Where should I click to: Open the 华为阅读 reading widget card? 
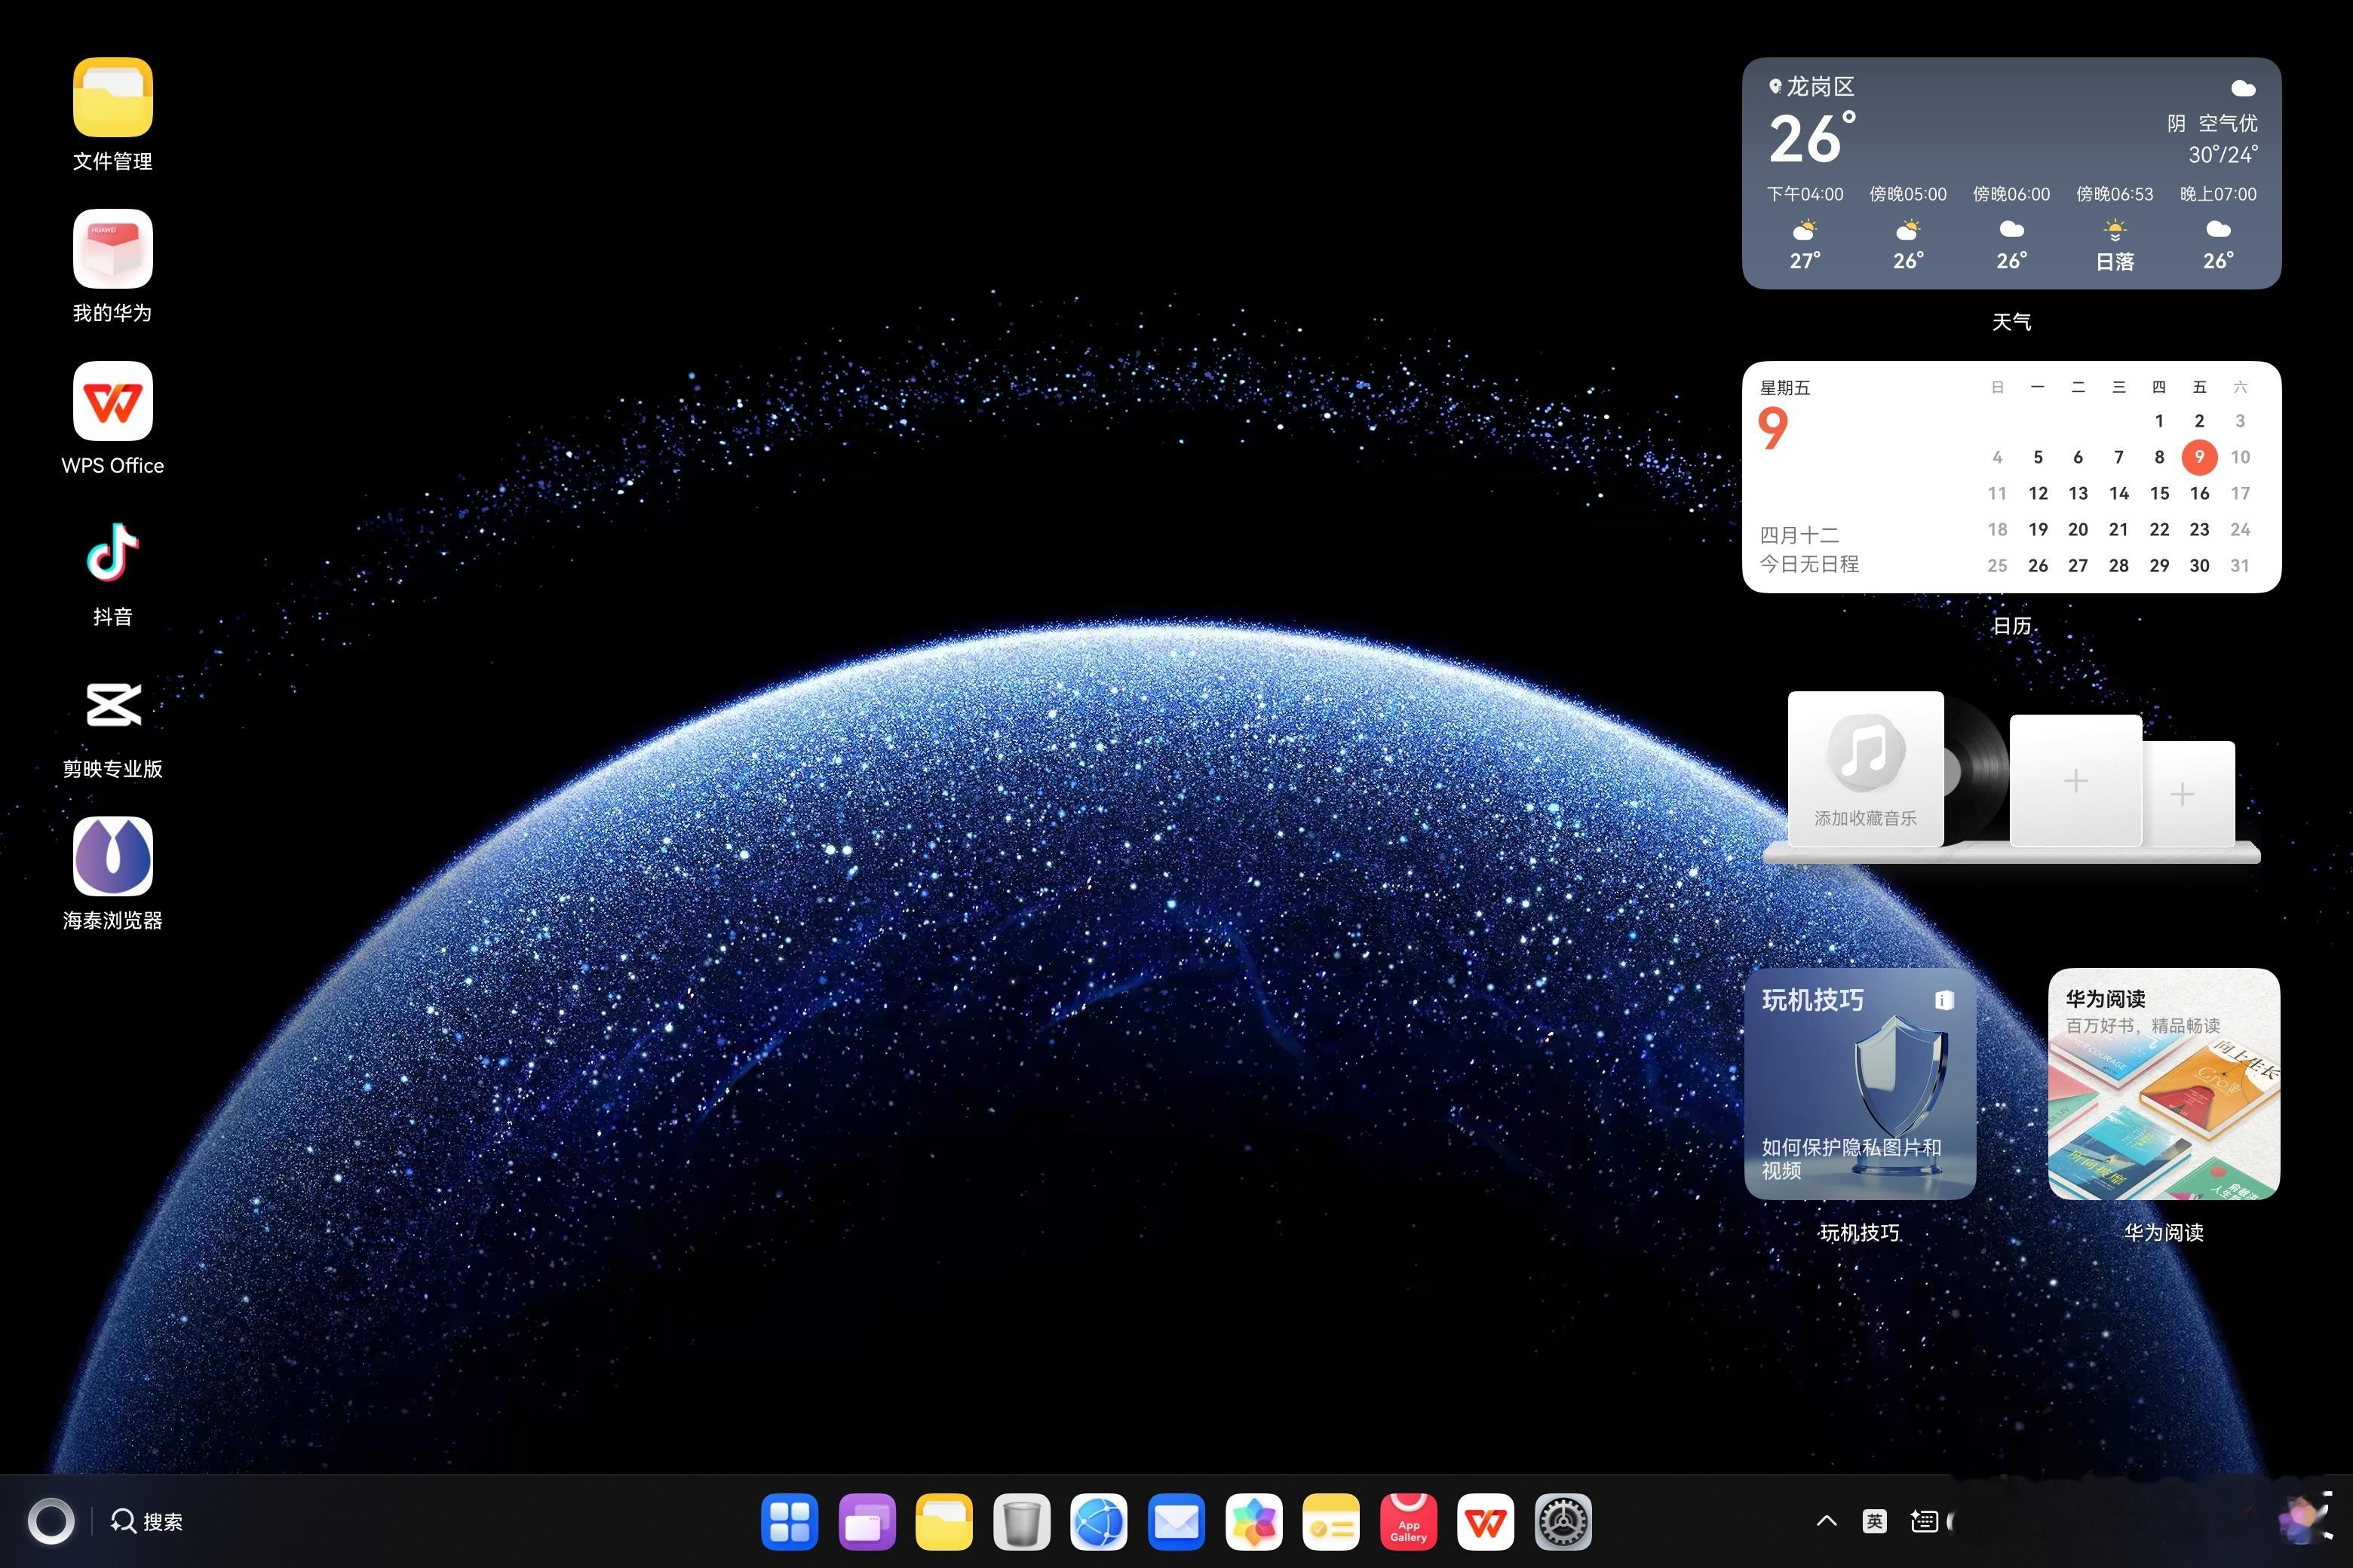(2164, 1083)
